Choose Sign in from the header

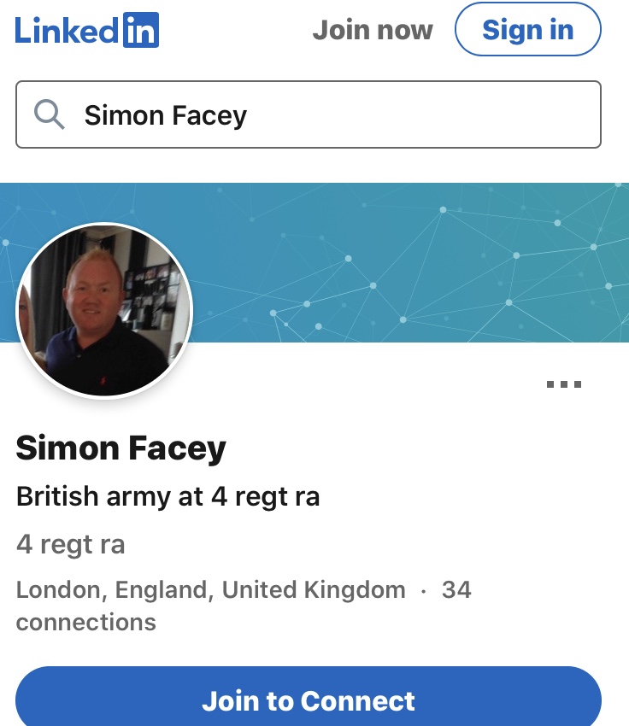(528, 30)
